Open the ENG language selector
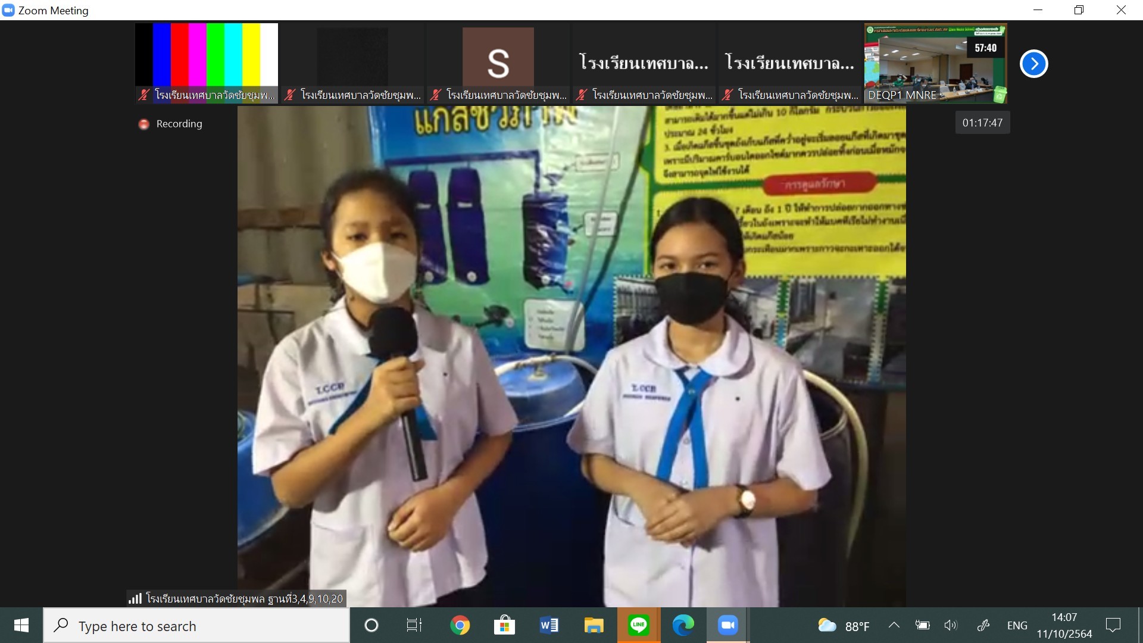The image size is (1143, 643). [x=1017, y=625]
